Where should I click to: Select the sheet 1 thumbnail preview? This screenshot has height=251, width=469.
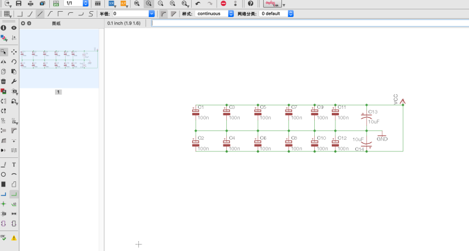click(59, 59)
